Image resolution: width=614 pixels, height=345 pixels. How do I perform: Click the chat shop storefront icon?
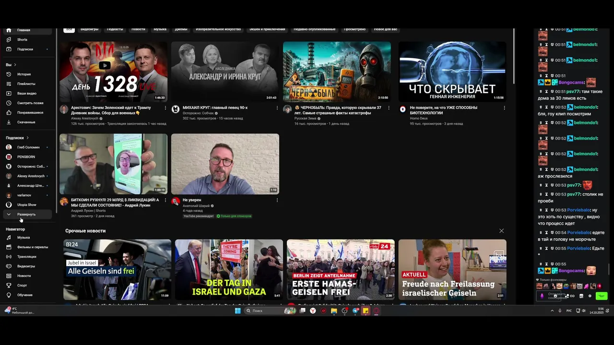click(581, 296)
